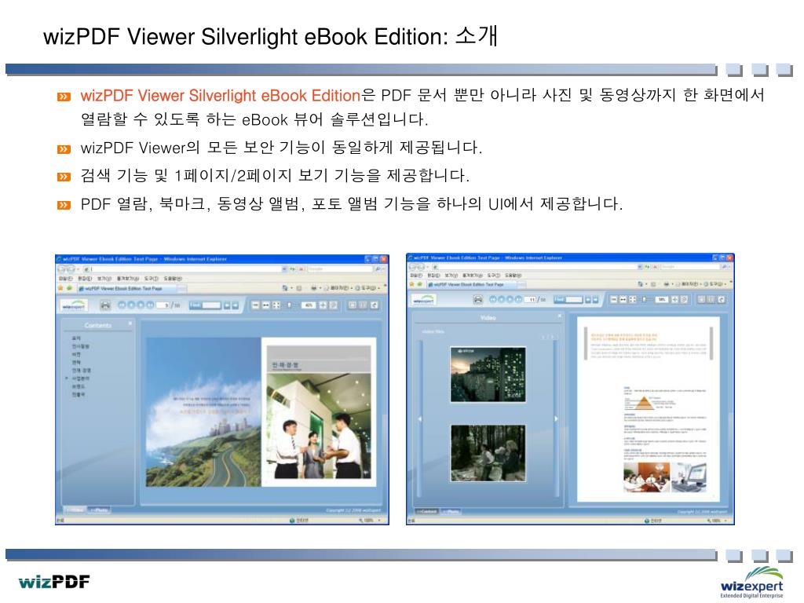The width and height of the screenshot is (804, 603).
Task: Click magnifier zoom tool in the Contents window
Action: click(333, 305)
